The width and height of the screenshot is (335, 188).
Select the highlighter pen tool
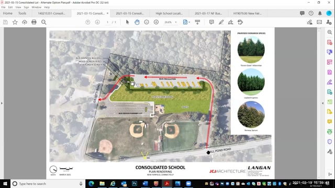point(221,22)
